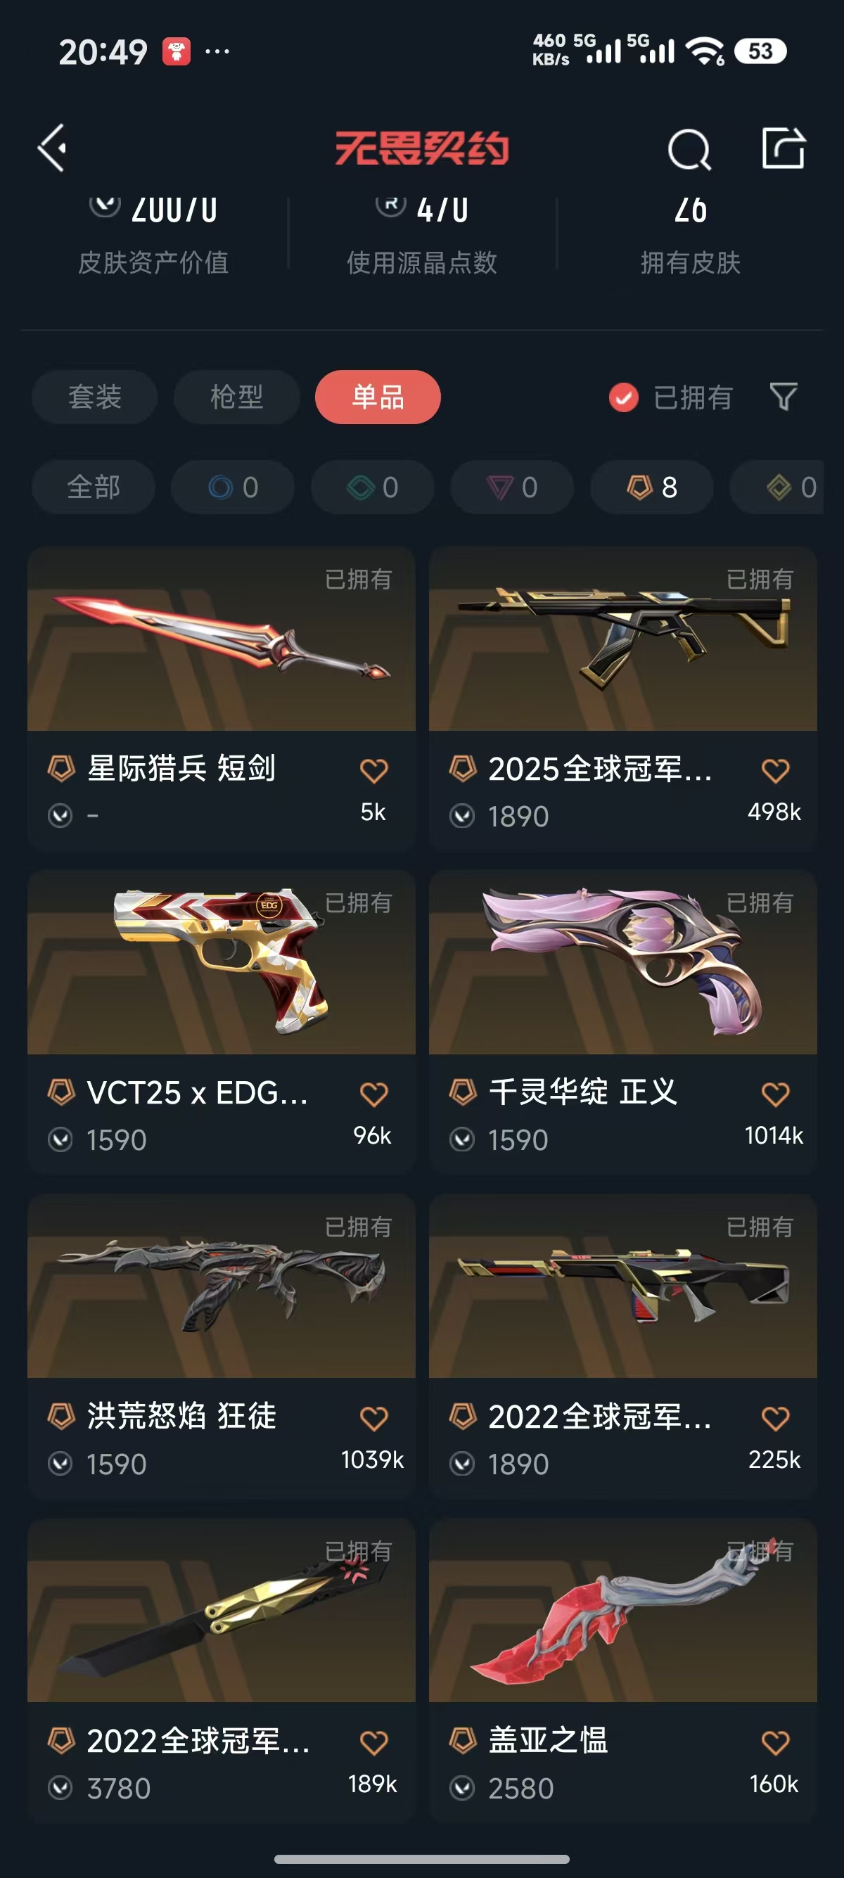Like the 千灵华绽 正义 skin heart

coord(775,1094)
